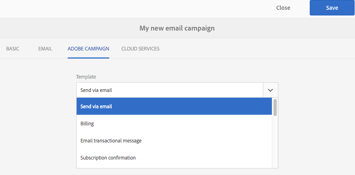Select Billing from the template list
355x175 pixels.
click(x=174, y=123)
